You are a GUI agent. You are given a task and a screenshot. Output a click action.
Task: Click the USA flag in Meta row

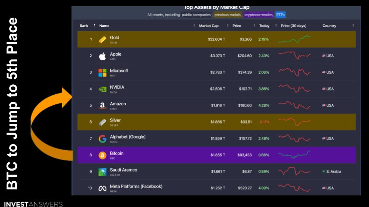click(324, 188)
